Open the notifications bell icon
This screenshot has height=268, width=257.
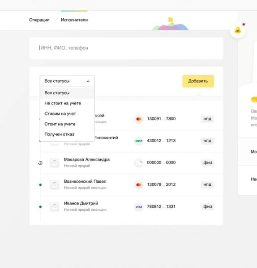click(238, 30)
